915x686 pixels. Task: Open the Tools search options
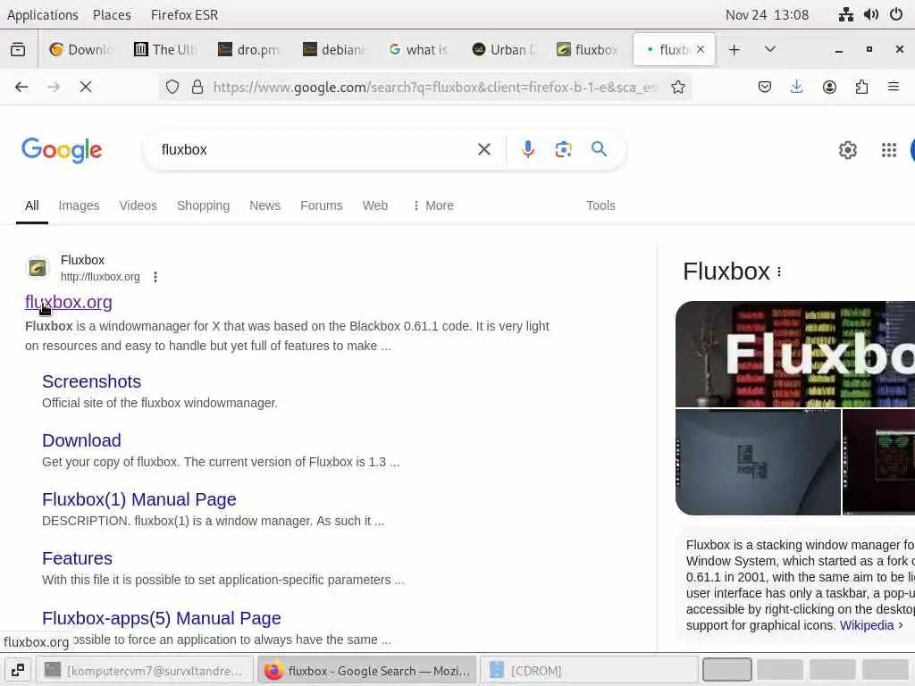click(x=600, y=205)
